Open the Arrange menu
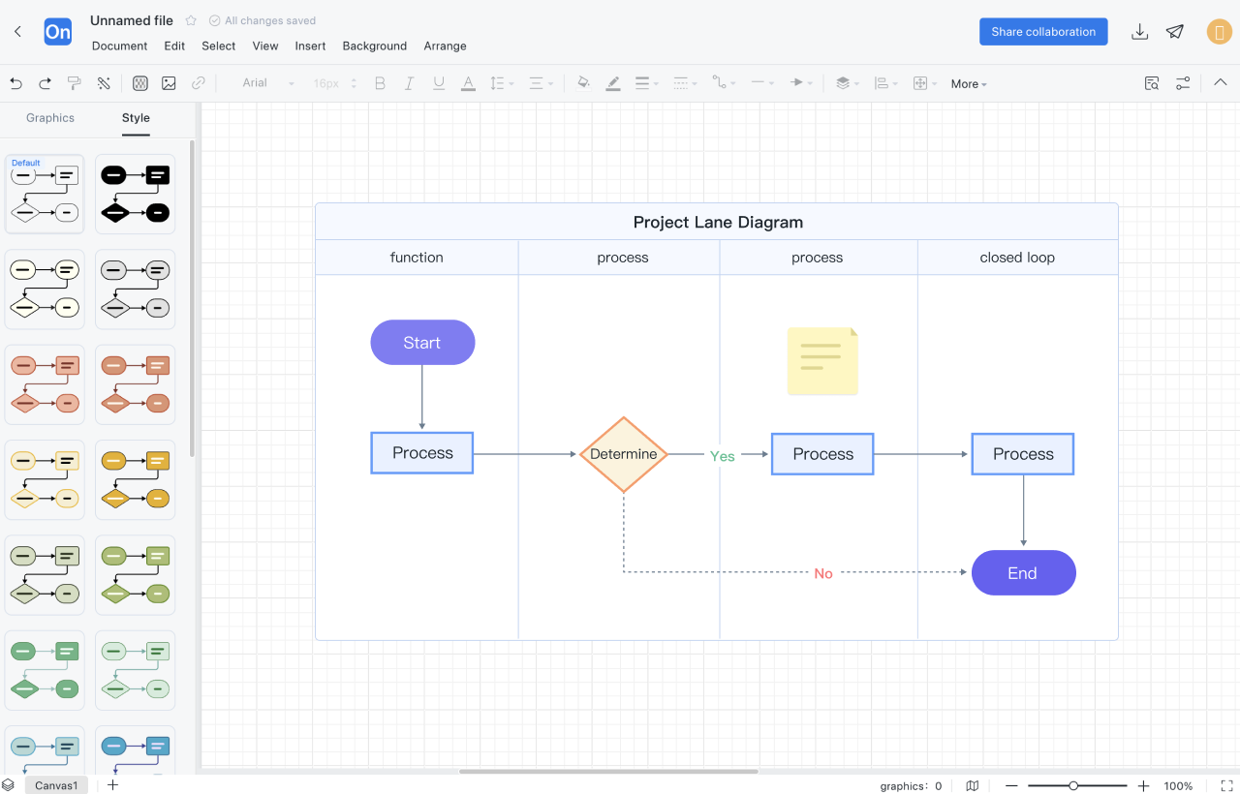 point(445,46)
